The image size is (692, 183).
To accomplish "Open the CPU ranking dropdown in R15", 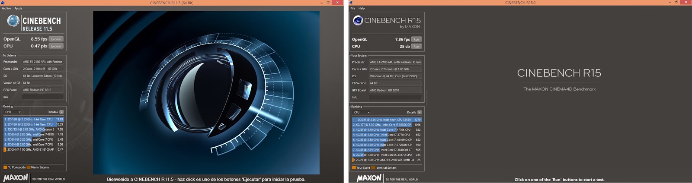I will (x=362, y=112).
